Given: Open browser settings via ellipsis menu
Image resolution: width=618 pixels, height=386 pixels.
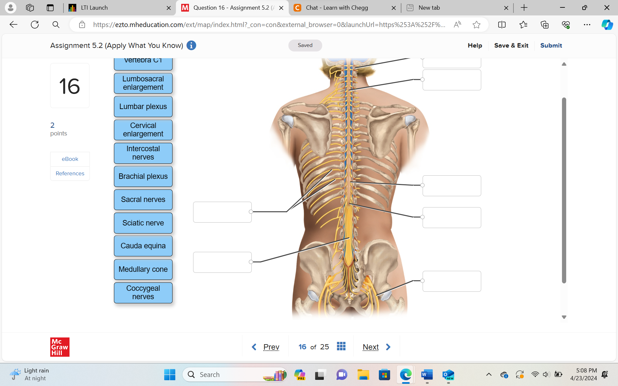Looking at the screenshot, I should (x=587, y=24).
